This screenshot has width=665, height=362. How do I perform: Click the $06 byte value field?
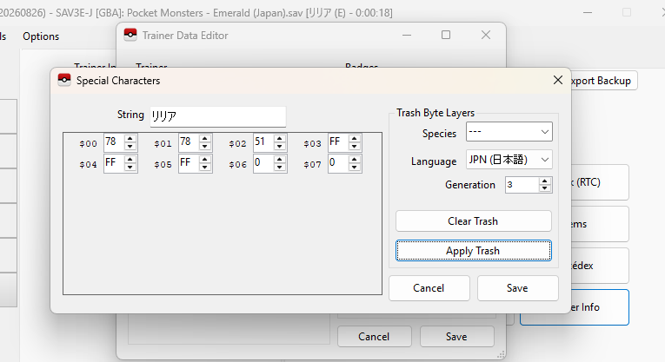click(263, 163)
